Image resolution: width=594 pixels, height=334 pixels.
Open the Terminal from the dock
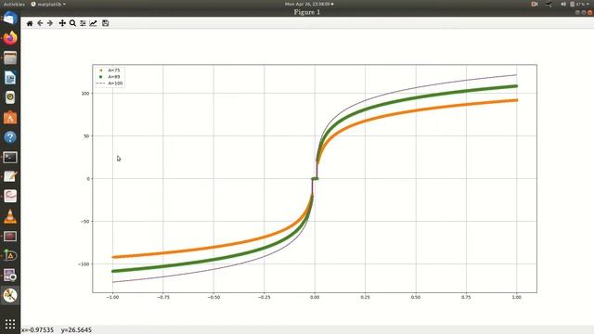pos(10,157)
